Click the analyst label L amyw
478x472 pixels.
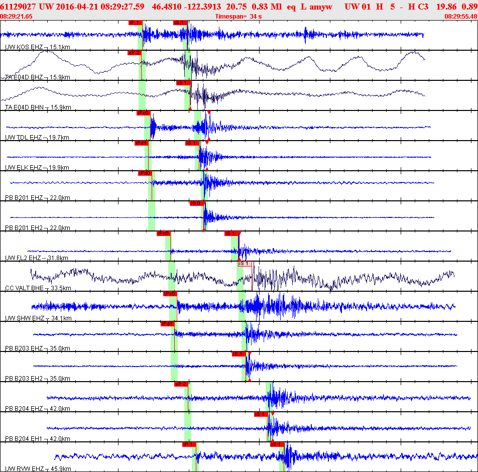(x=316, y=7)
